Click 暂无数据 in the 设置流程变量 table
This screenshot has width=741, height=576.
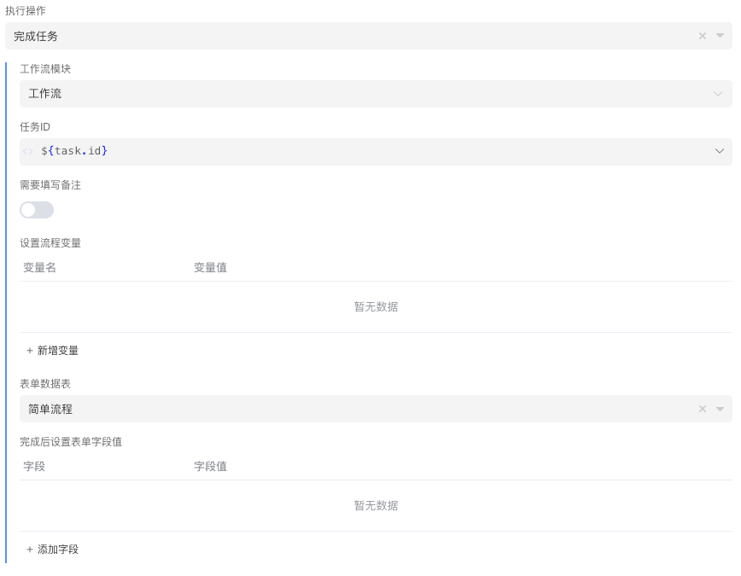pyautogui.click(x=376, y=307)
